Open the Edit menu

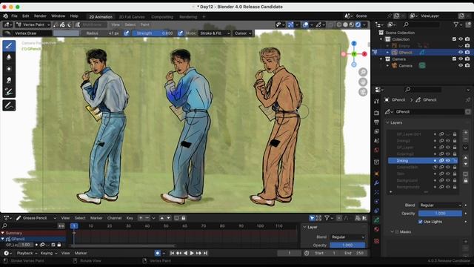pos(26,16)
